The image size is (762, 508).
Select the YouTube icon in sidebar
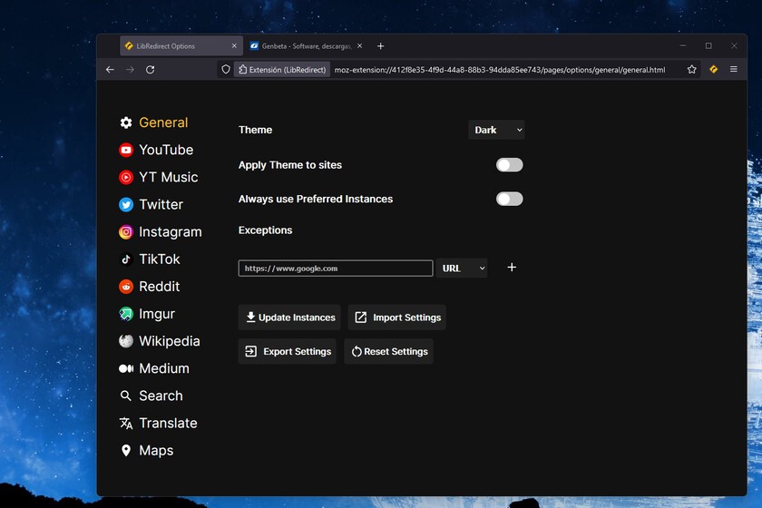[126, 150]
